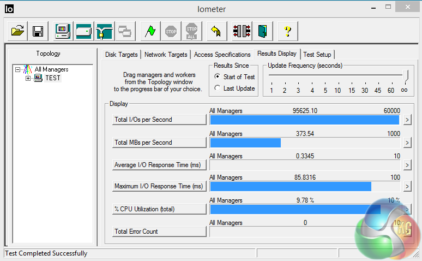The height and width of the screenshot is (261, 422).
Task: Stop all tests
Action: tap(191, 31)
